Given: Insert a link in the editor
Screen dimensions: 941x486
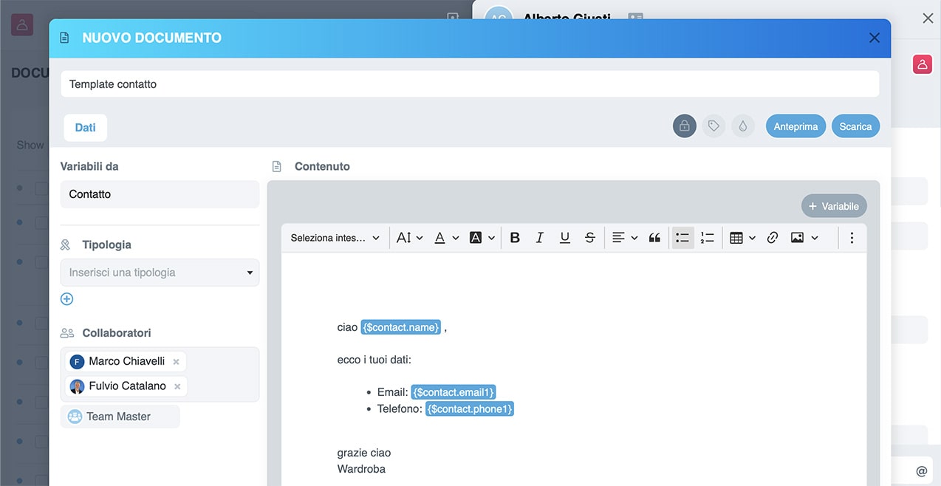Looking at the screenshot, I should point(773,238).
